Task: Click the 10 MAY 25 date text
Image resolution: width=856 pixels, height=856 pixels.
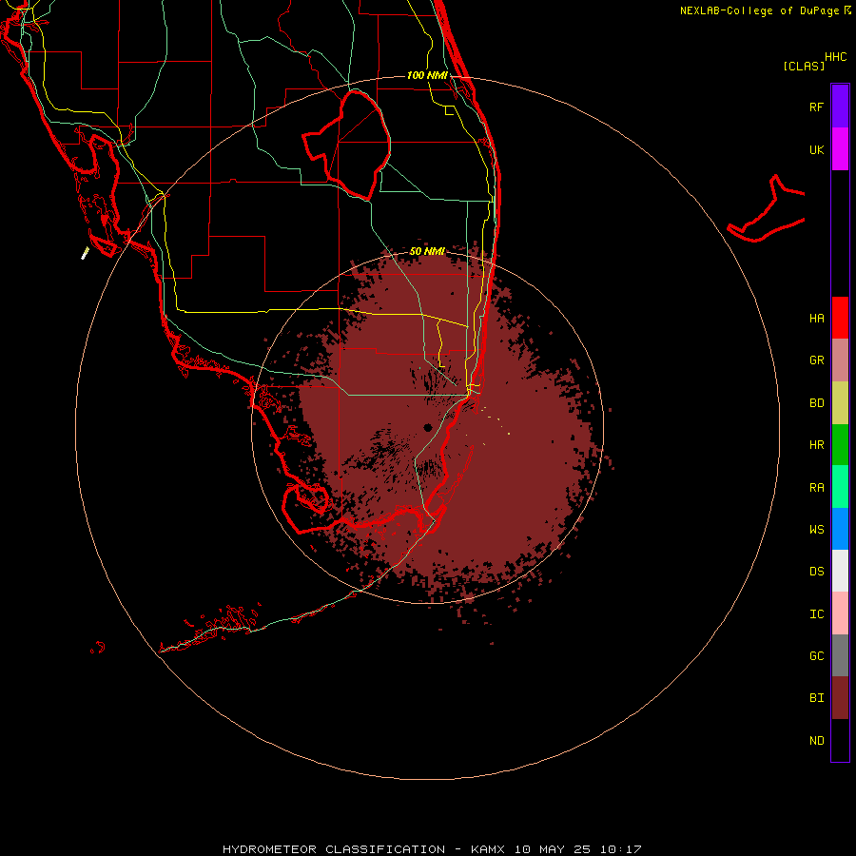Action: 553,849
